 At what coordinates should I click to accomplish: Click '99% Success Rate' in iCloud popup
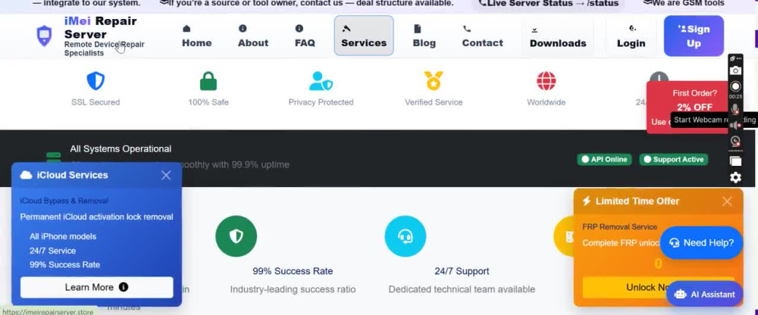tap(64, 265)
